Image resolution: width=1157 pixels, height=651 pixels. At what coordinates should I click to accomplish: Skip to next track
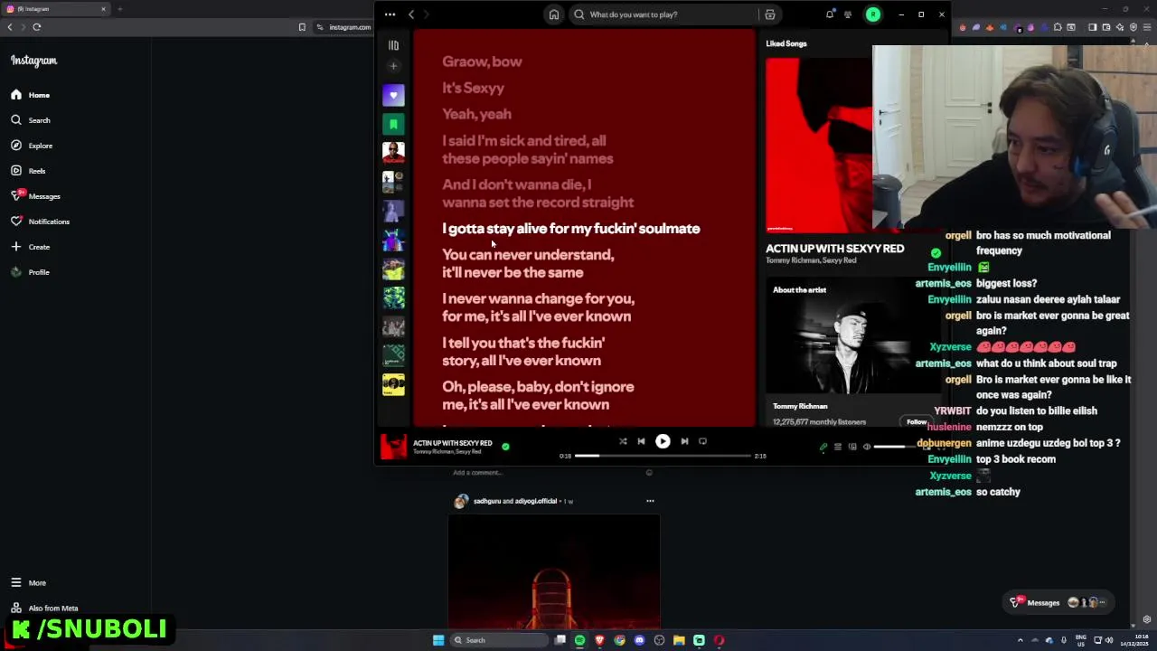(x=684, y=441)
